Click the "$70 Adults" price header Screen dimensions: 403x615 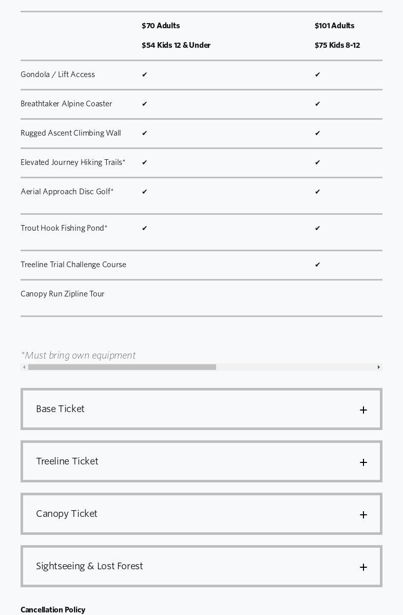tap(161, 26)
